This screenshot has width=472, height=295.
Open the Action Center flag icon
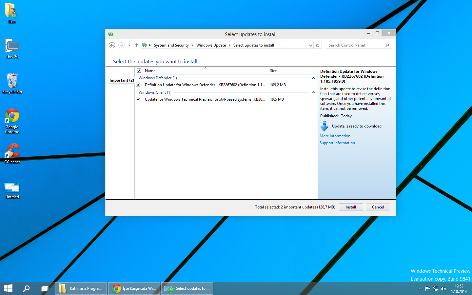(x=427, y=289)
